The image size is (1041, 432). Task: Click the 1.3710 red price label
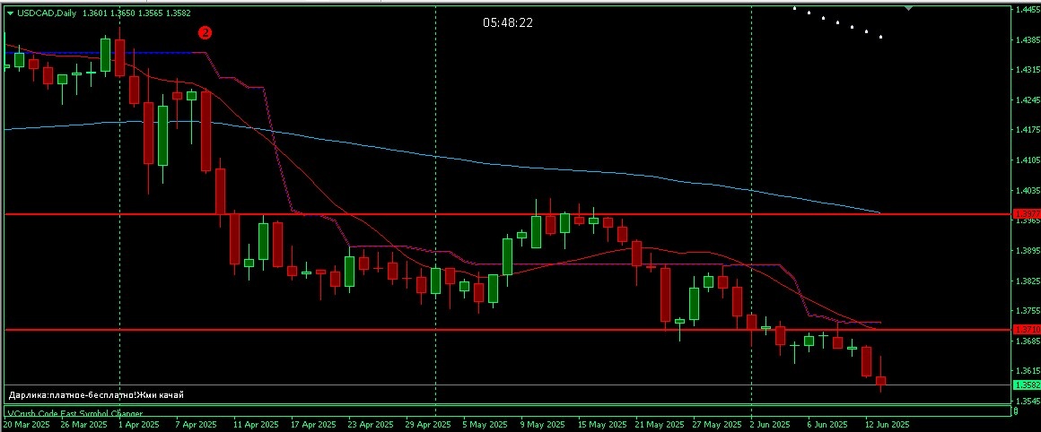[x=1027, y=329]
